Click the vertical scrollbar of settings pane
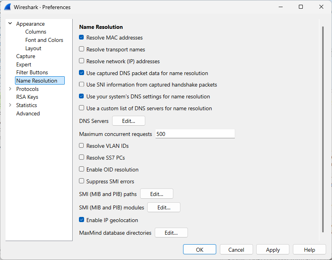332x260 pixels. (x=323, y=129)
